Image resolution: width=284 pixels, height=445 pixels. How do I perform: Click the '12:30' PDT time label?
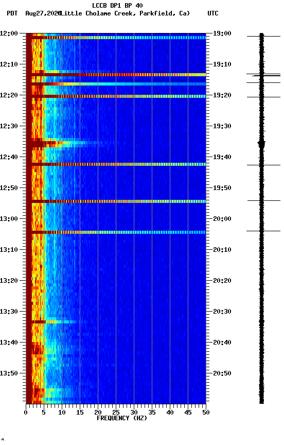9,126
